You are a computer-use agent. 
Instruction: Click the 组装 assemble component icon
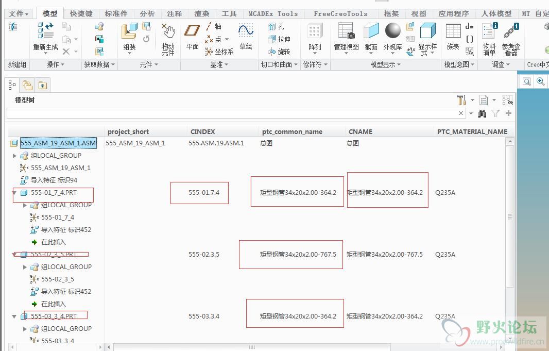[x=129, y=31]
